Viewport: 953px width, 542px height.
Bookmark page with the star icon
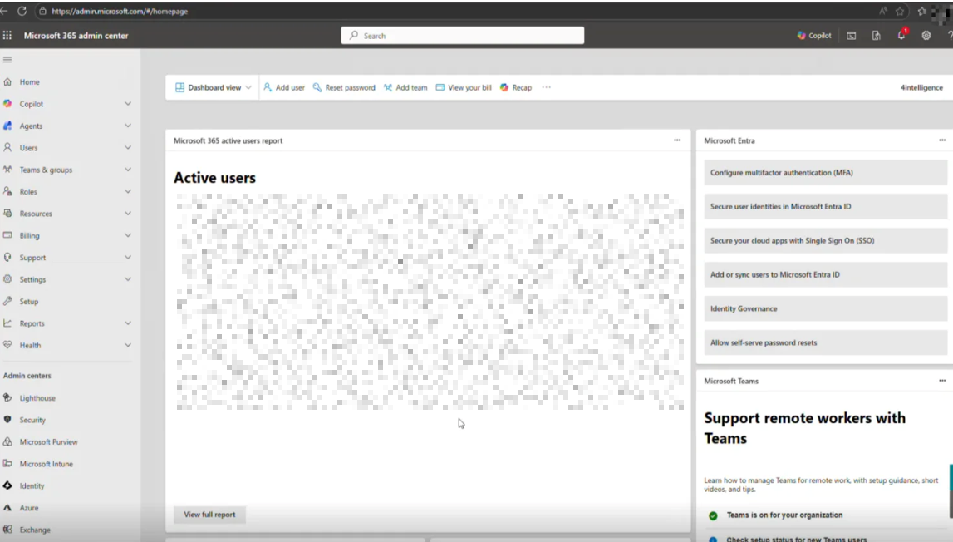point(900,11)
